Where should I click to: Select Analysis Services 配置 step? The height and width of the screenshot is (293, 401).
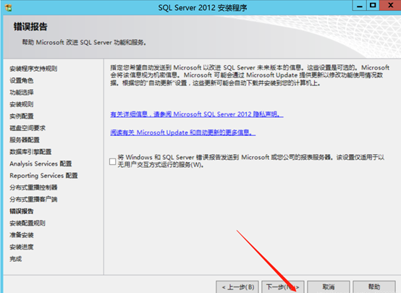pos(41,164)
